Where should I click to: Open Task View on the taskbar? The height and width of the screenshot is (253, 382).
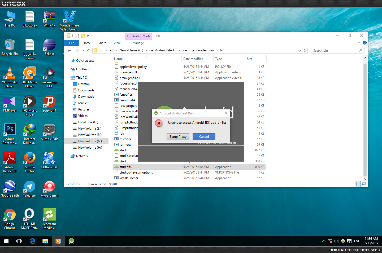point(19,241)
